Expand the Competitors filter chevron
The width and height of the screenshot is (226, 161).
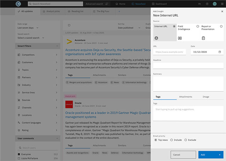coord(56,55)
